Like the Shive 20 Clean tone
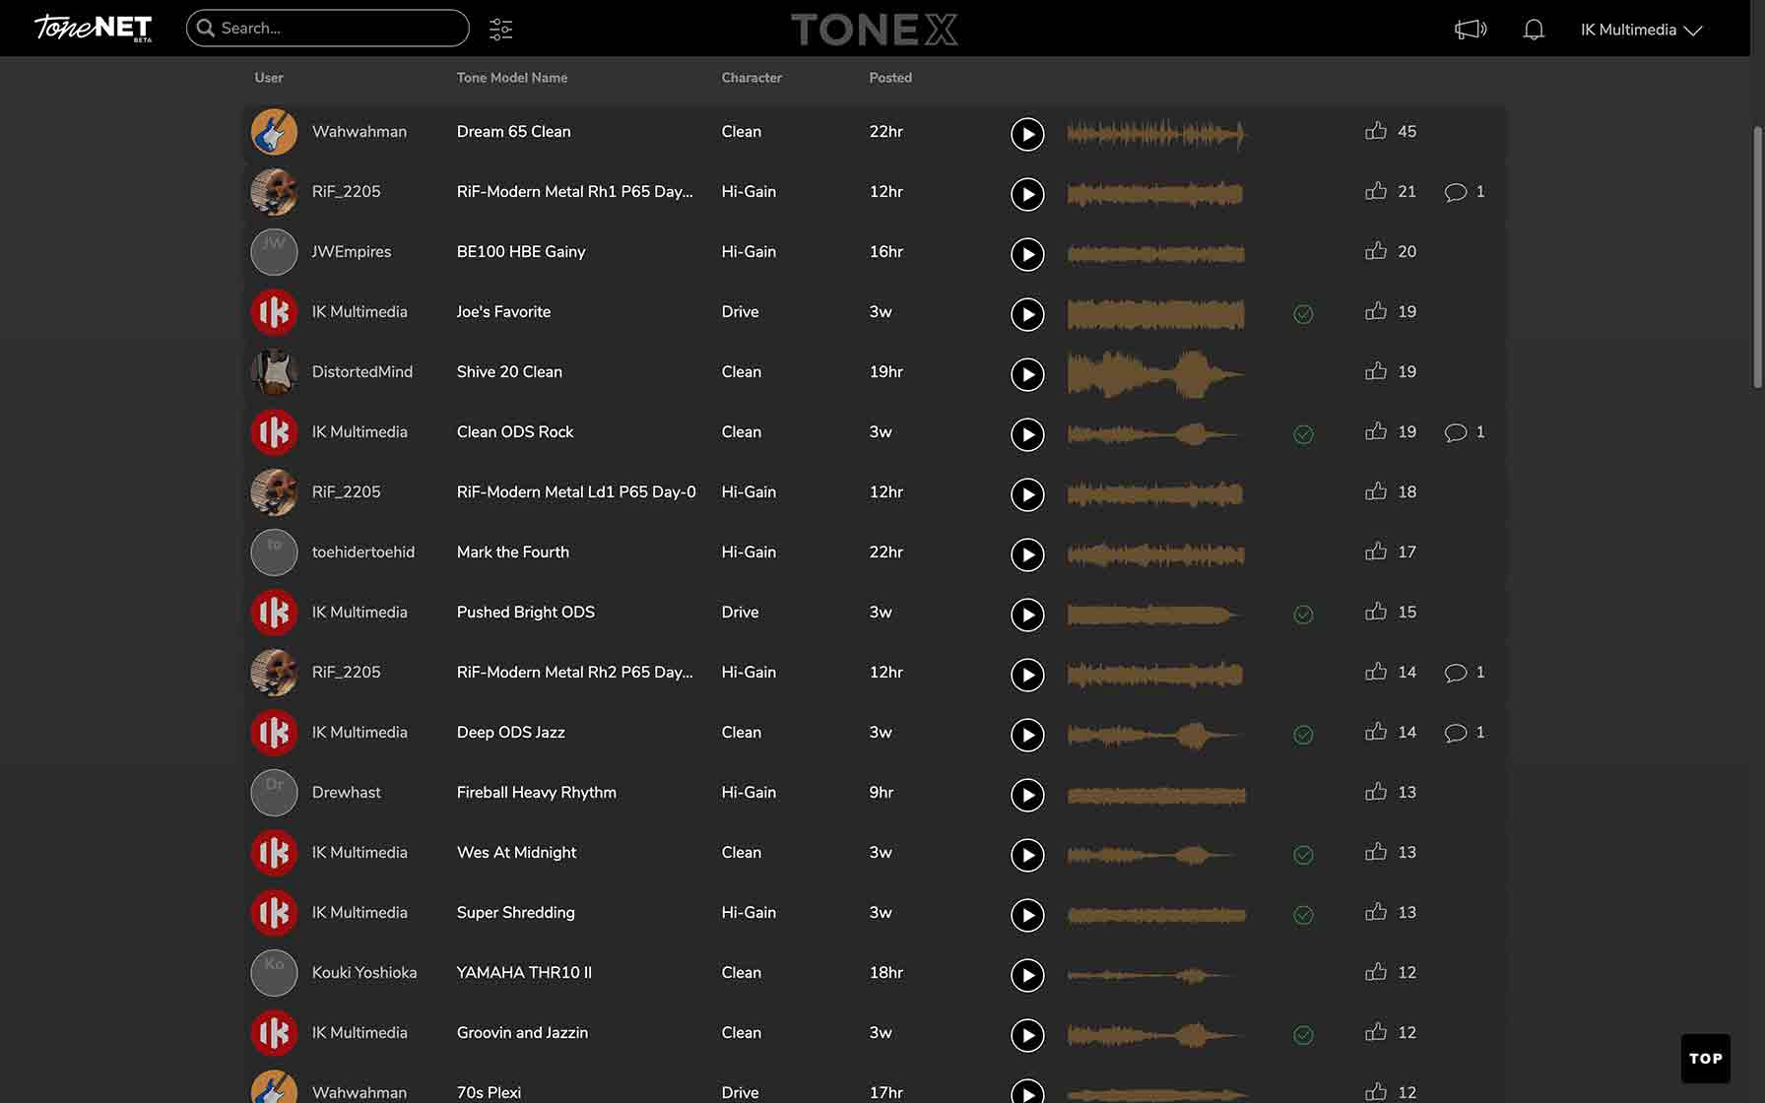 (x=1376, y=370)
